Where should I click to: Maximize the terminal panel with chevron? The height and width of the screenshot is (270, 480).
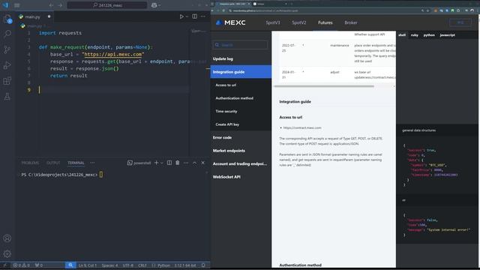coord(195,163)
